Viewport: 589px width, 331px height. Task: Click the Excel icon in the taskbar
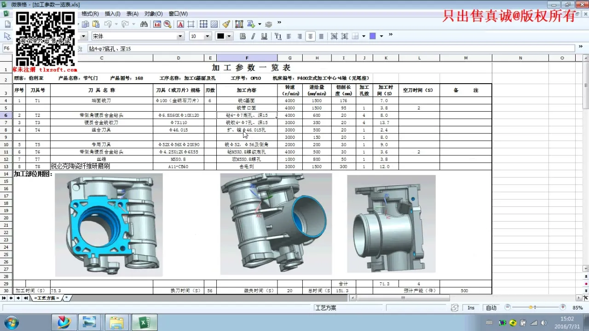click(x=144, y=322)
